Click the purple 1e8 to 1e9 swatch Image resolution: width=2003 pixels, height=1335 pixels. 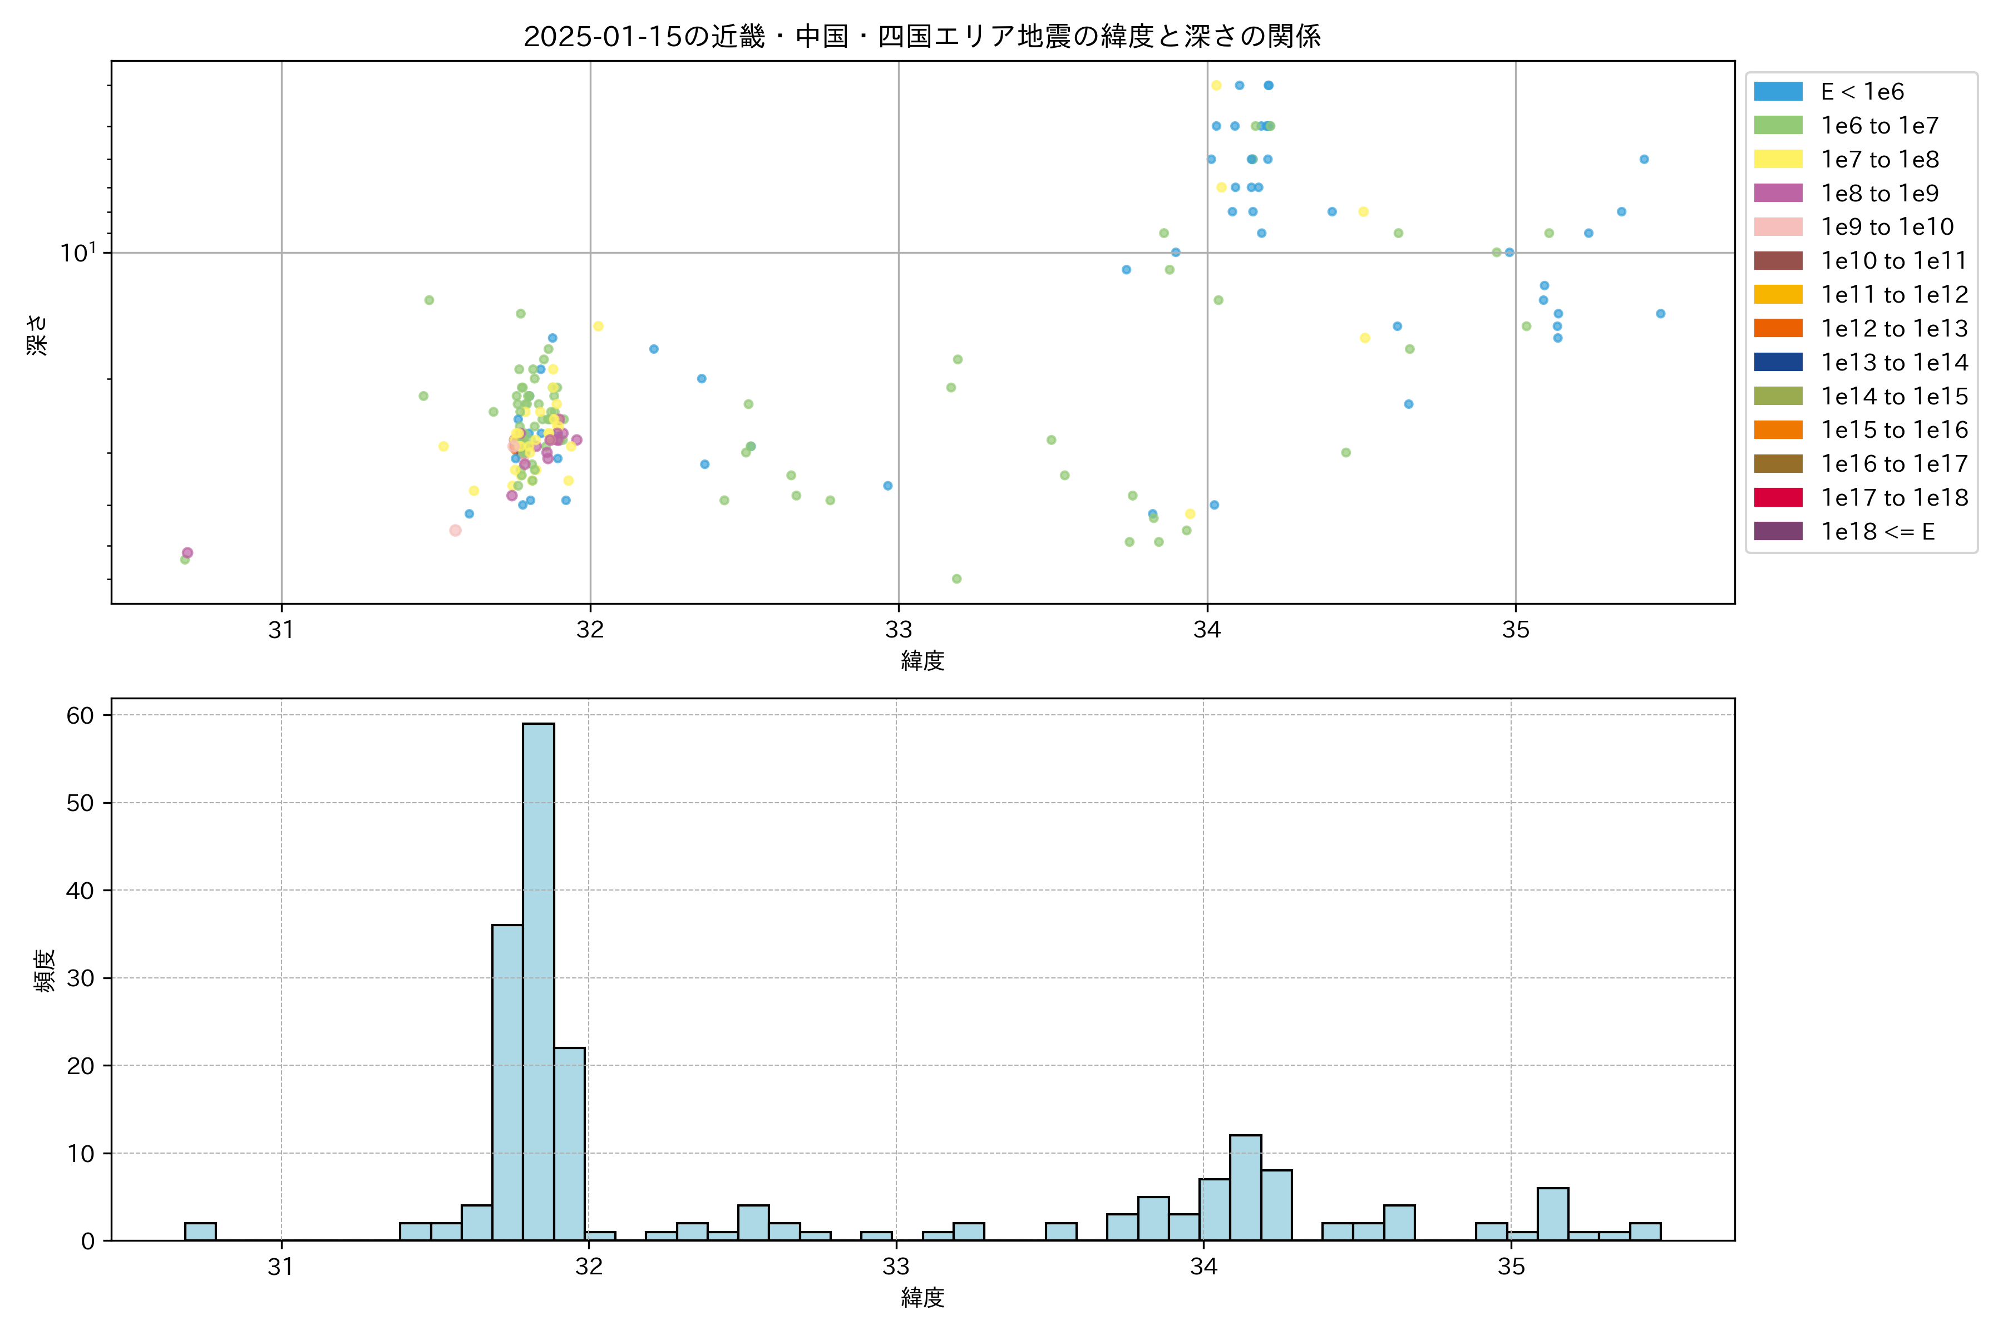pyautogui.click(x=1777, y=193)
